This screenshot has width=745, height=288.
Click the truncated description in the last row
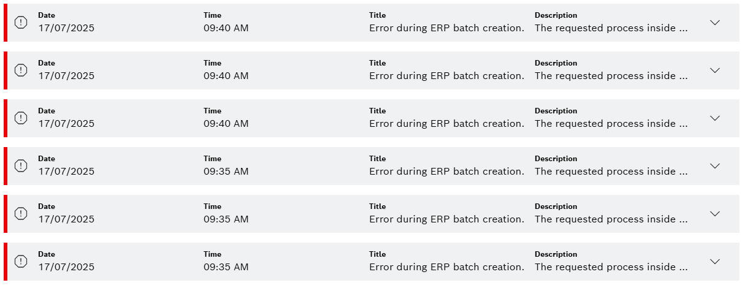(611, 267)
